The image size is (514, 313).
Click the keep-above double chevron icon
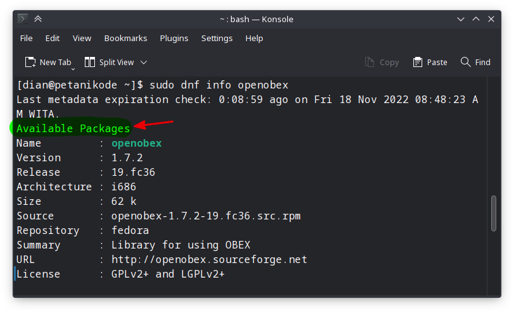(38, 19)
